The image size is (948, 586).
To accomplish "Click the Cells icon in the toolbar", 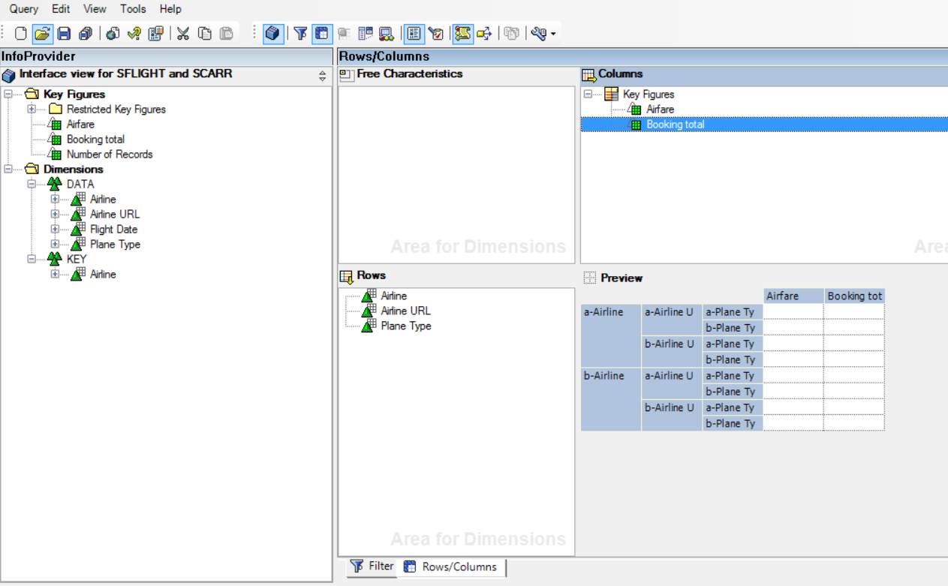I will (344, 33).
